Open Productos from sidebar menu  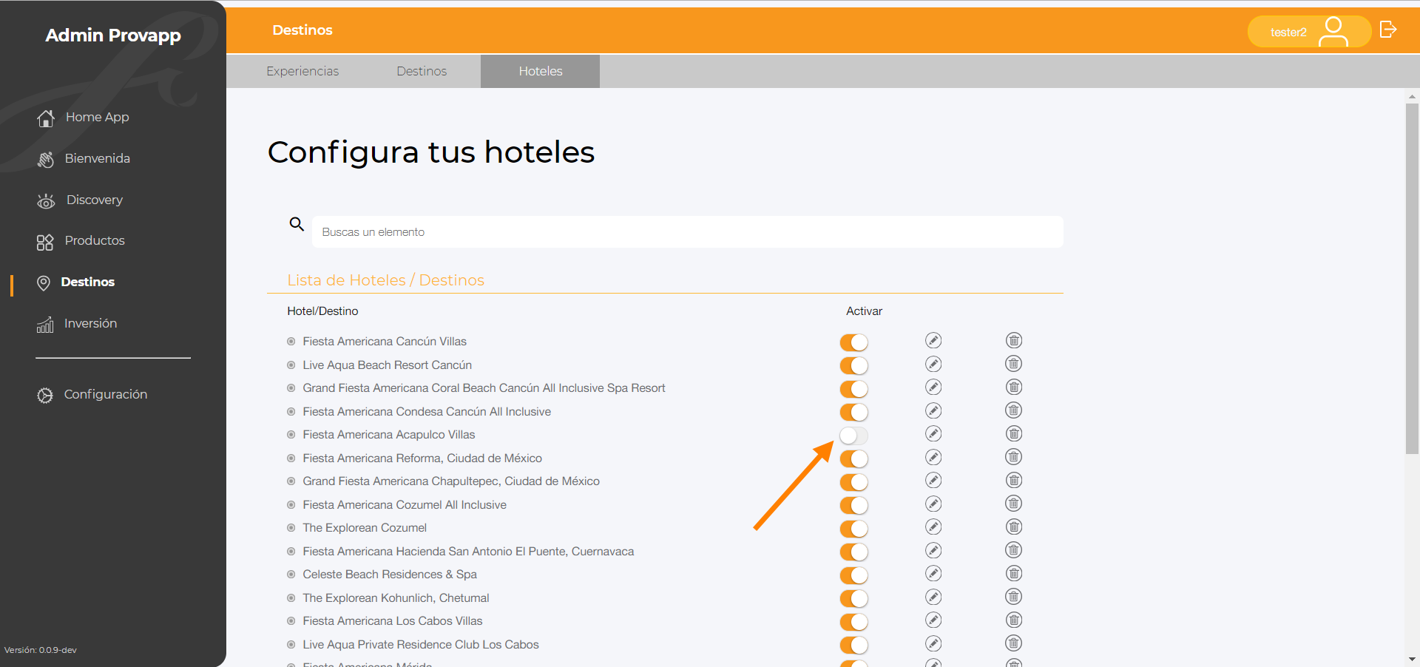95,240
